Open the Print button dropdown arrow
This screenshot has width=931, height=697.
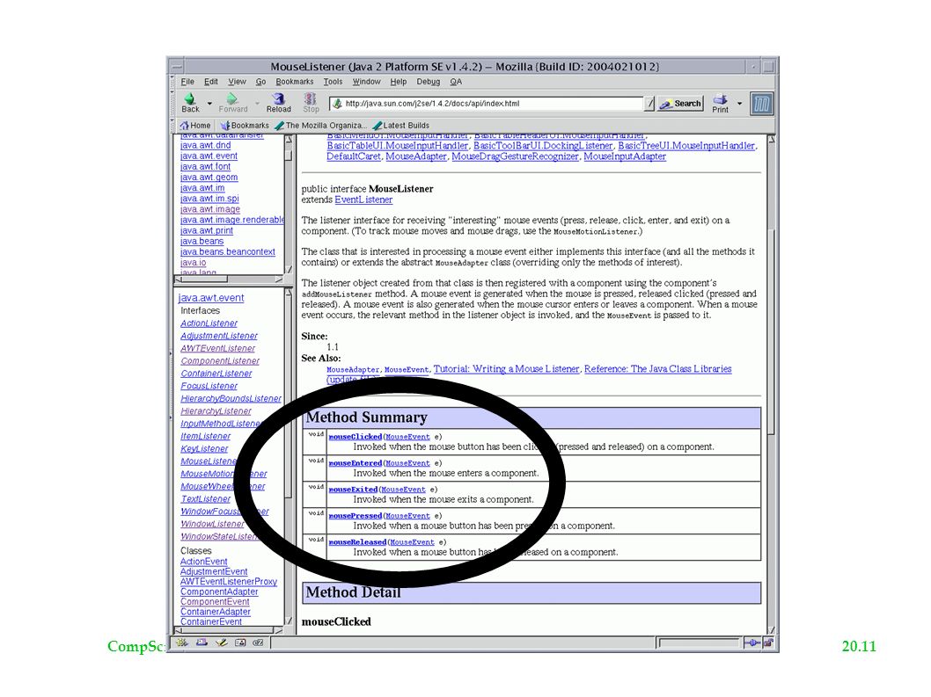click(739, 104)
